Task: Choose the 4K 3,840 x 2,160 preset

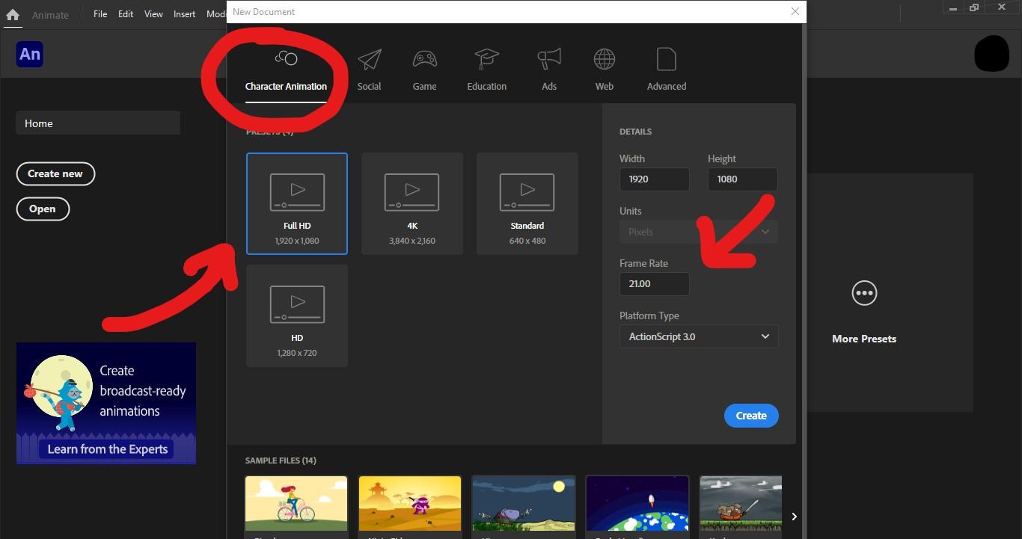Action: [412, 203]
